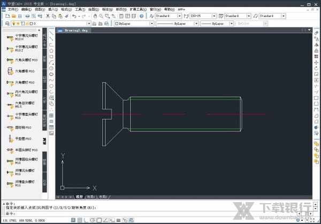Click the Erase tool in modify toolbar
The width and height of the screenshot is (321, 224).
[316, 33]
